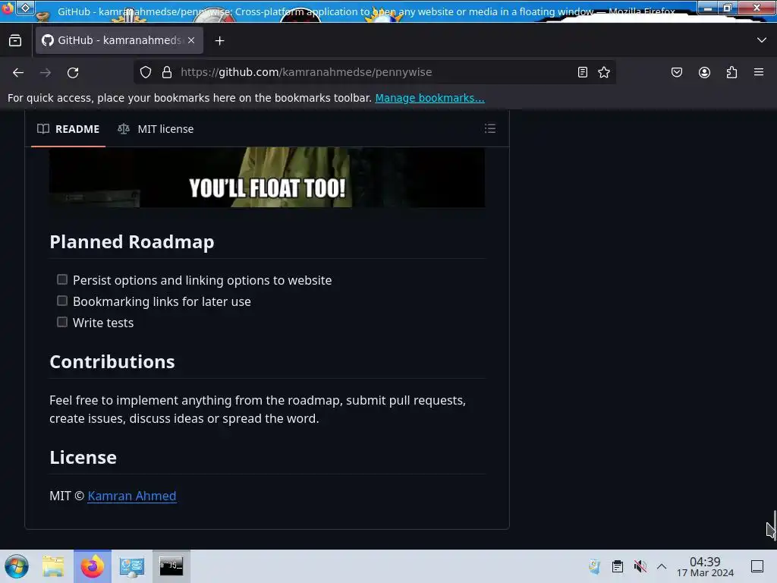Click the 'You'll float too' image
This screenshot has width=777, height=583.
267,177
